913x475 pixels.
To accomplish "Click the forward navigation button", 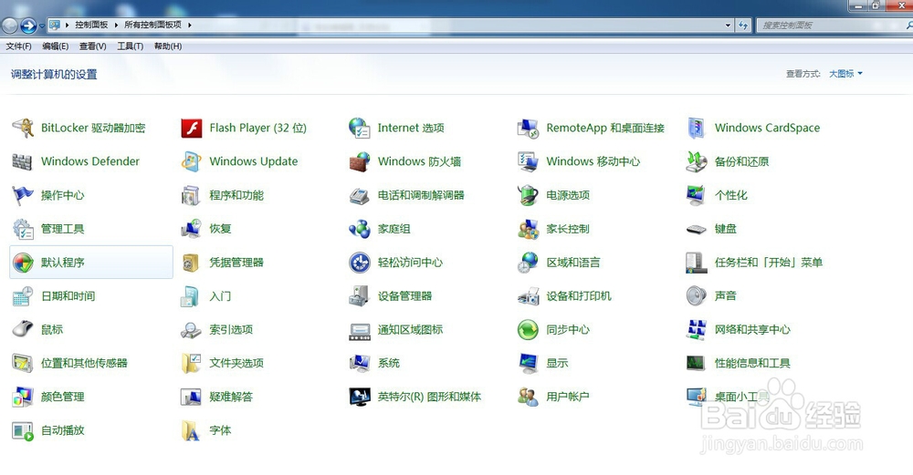I will click(28, 26).
